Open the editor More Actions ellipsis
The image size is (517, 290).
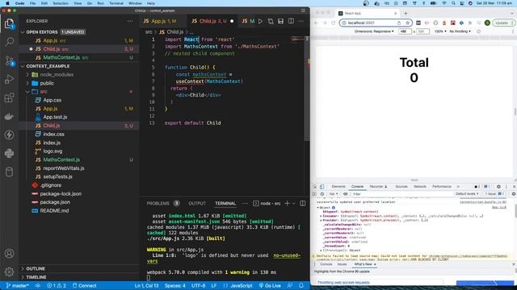pyautogui.click(x=301, y=21)
